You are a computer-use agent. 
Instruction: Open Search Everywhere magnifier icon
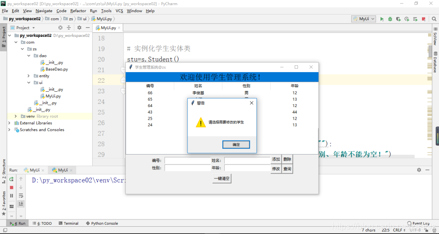434,19
